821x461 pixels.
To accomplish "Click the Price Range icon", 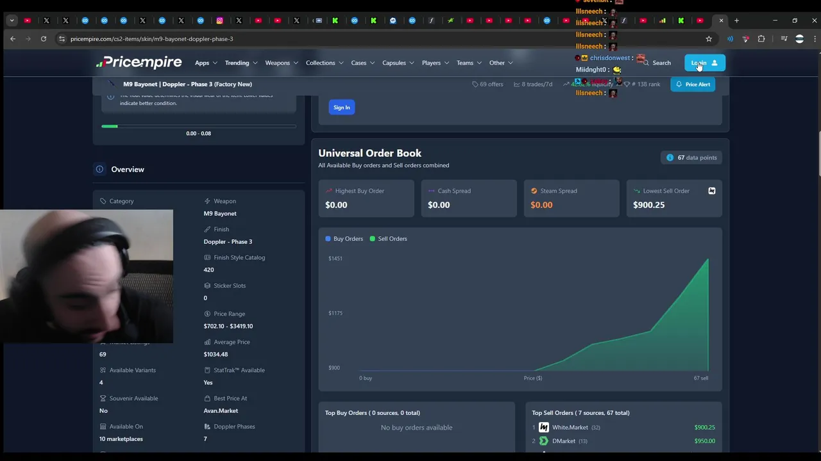I will (x=207, y=314).
